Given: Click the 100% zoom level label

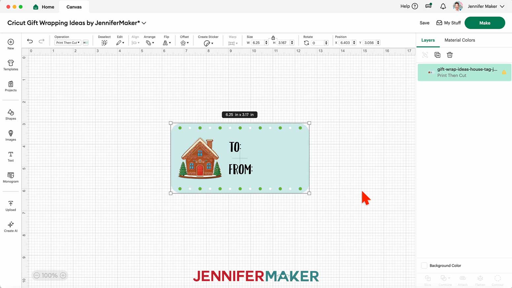Looking at the screenshot, I should pyautogui.click(x=50, y=275).
